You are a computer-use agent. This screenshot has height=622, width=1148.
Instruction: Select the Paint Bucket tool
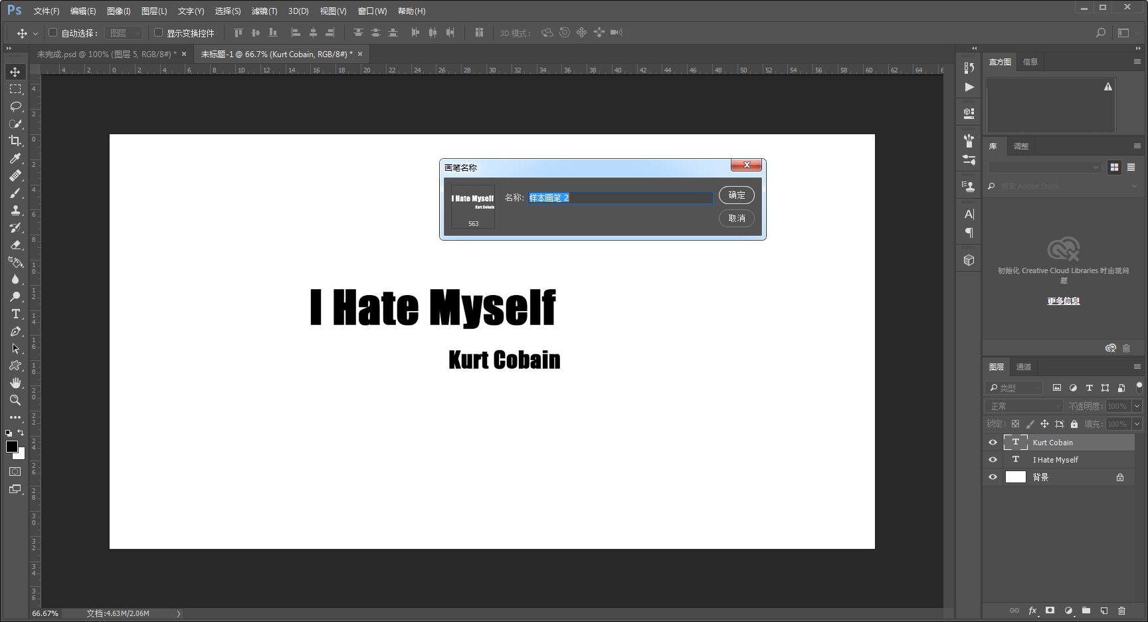pos(15,262)
